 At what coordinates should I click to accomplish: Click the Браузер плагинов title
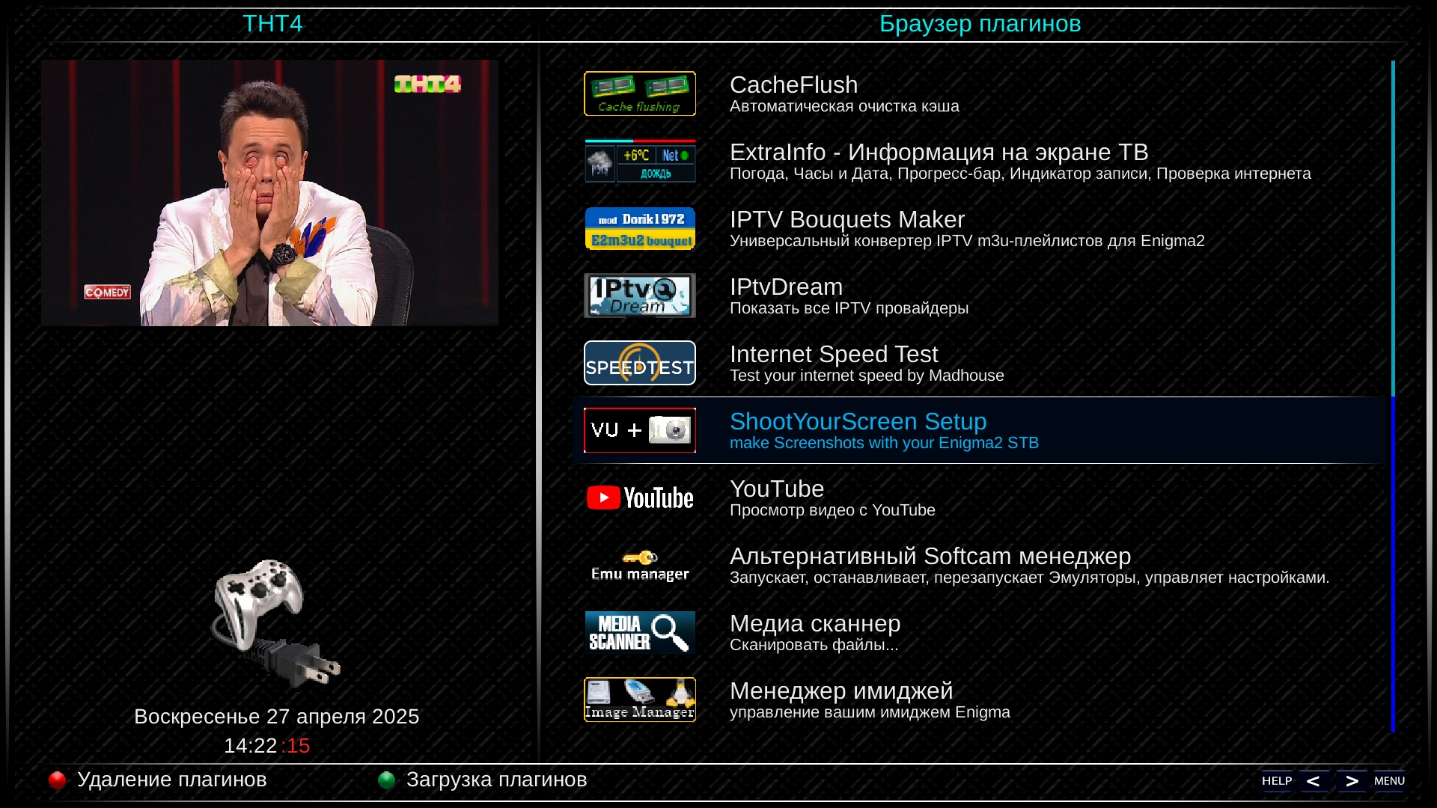click(x=980, y=23)
